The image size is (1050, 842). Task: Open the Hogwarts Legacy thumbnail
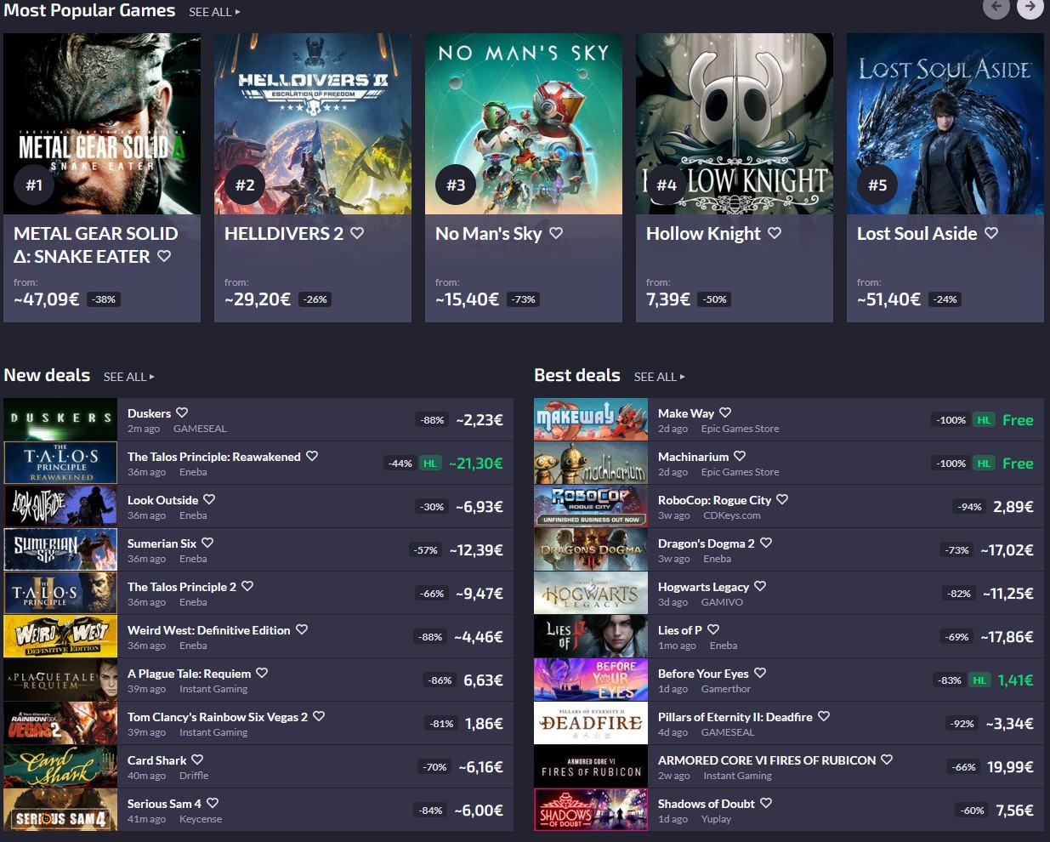591,593
